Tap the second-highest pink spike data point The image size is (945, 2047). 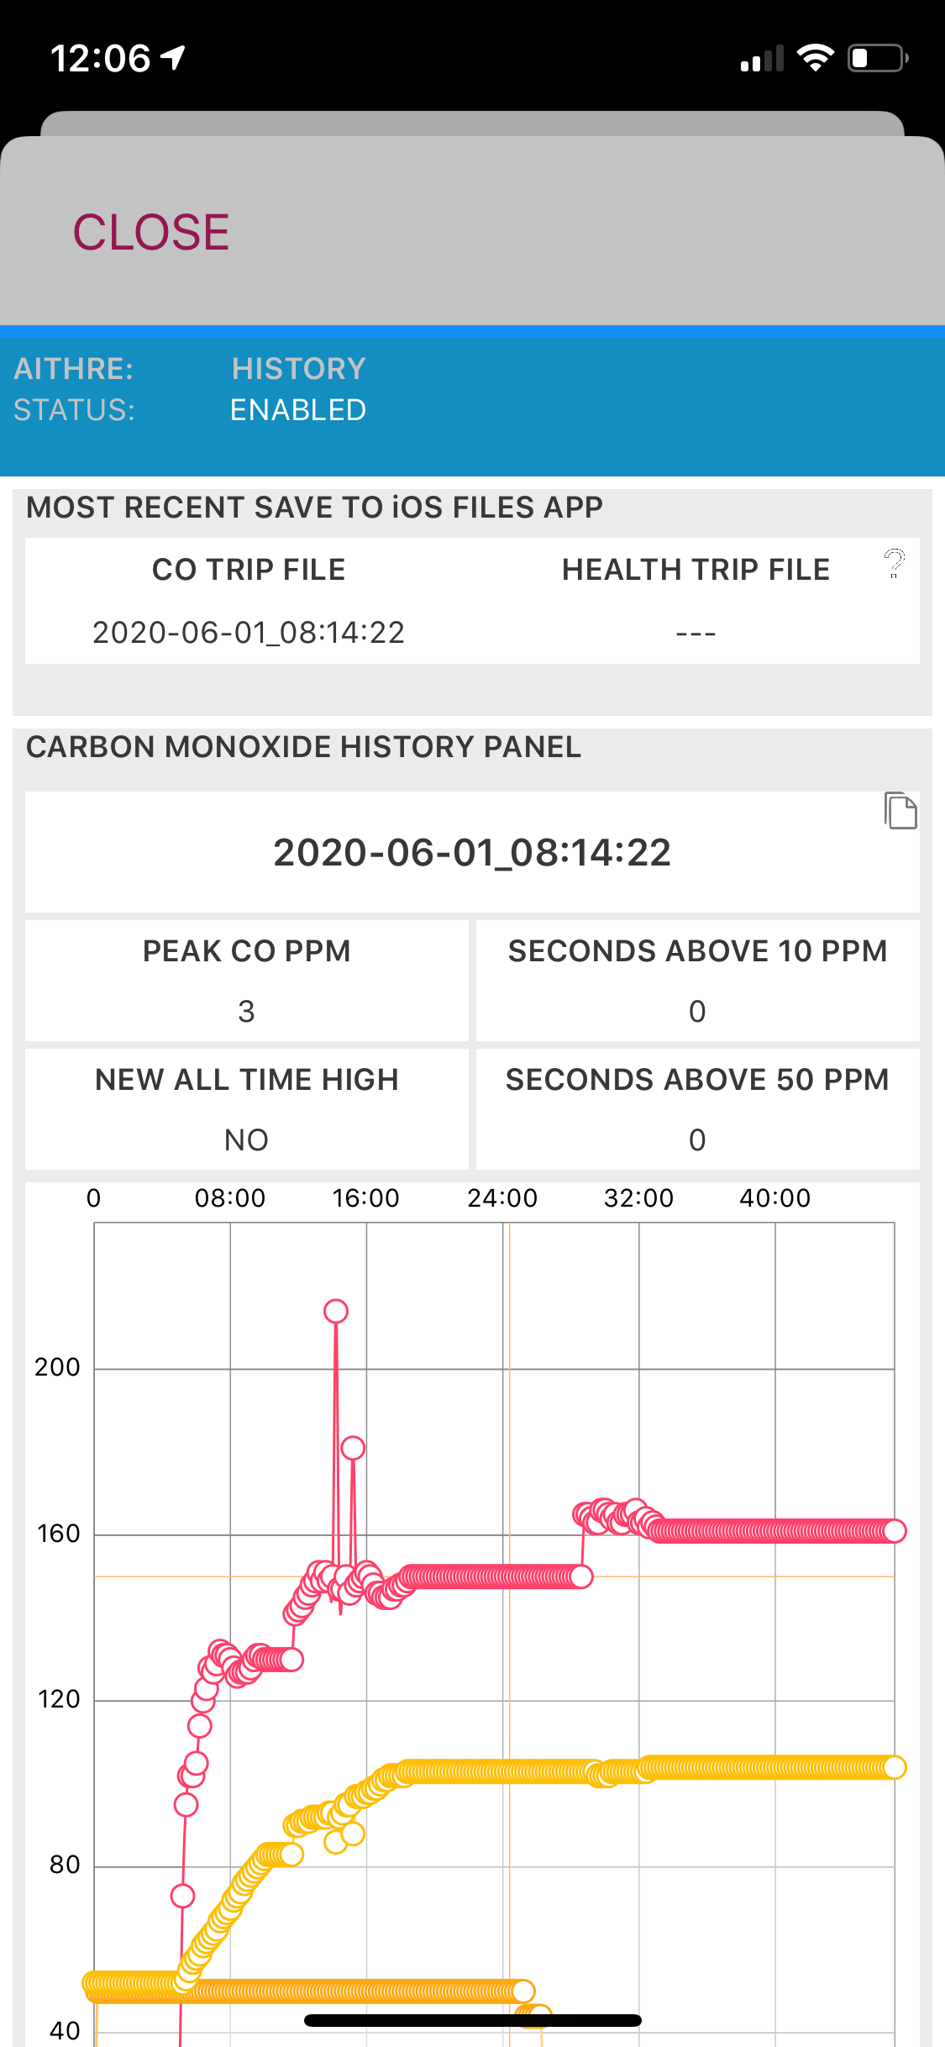[353, 1448]
